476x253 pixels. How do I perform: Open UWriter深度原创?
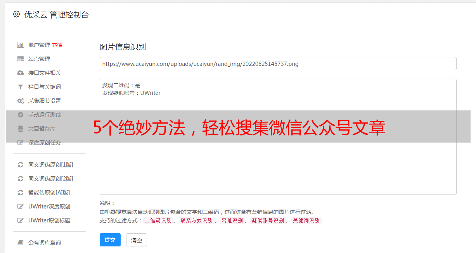pyautogui.click(x=49, y=207)
